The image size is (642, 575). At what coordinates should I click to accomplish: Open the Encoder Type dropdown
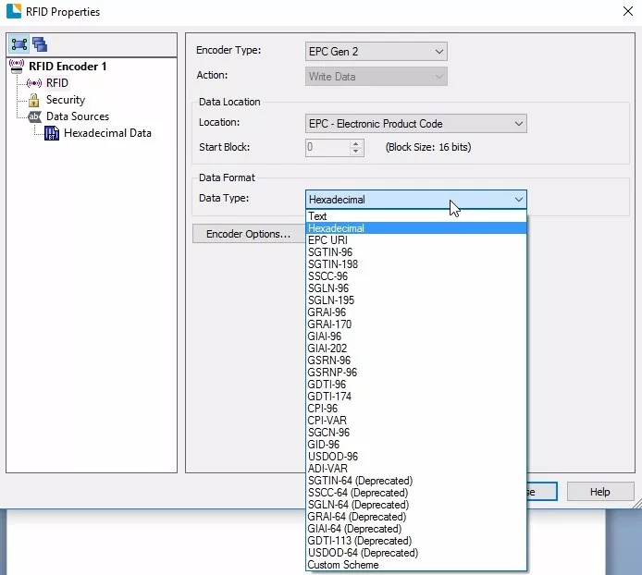[377, 52]
